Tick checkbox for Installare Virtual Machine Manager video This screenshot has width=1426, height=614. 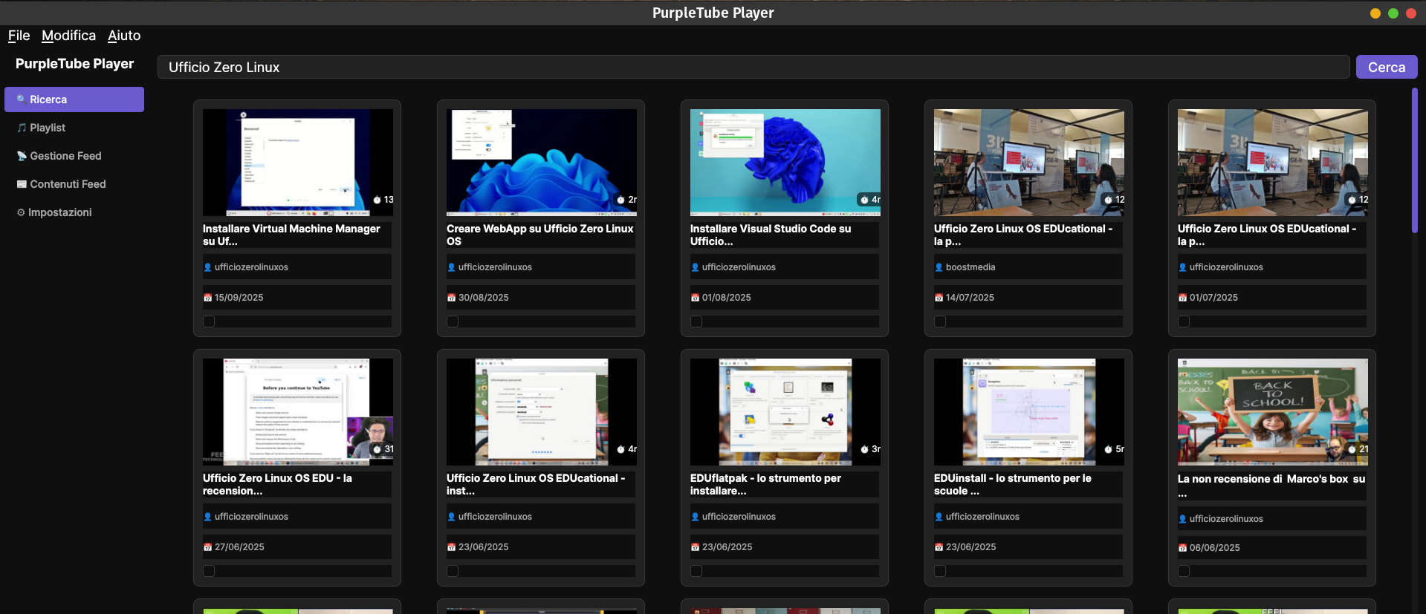(209, 321)
